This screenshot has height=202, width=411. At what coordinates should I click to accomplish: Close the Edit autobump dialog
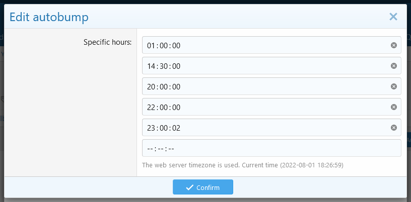tap(393, 17)
